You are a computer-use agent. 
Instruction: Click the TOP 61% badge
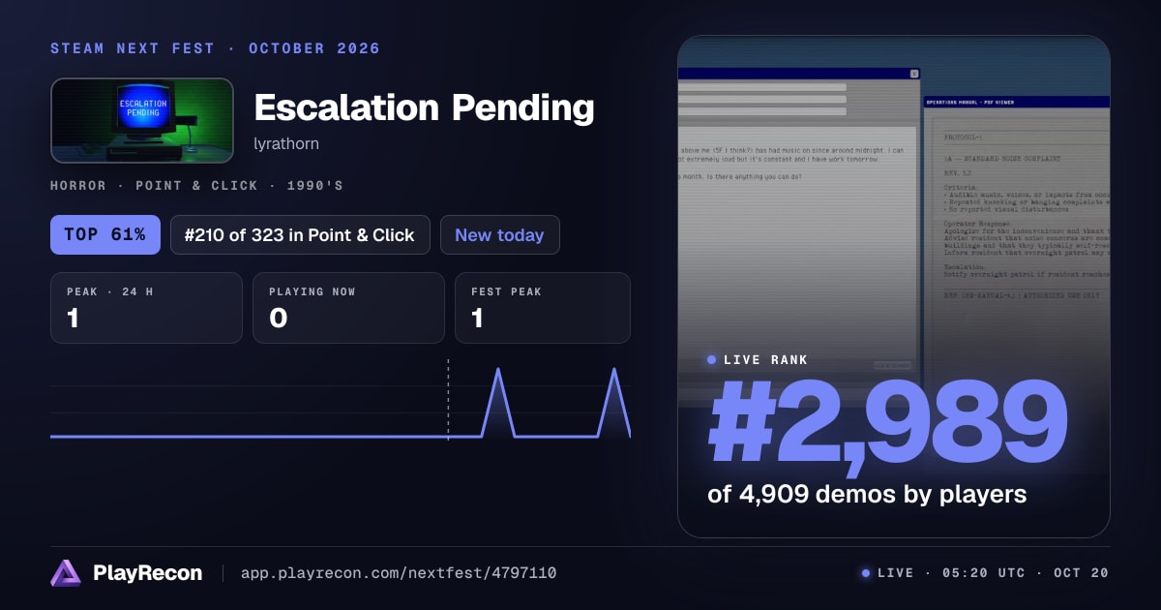105,234
